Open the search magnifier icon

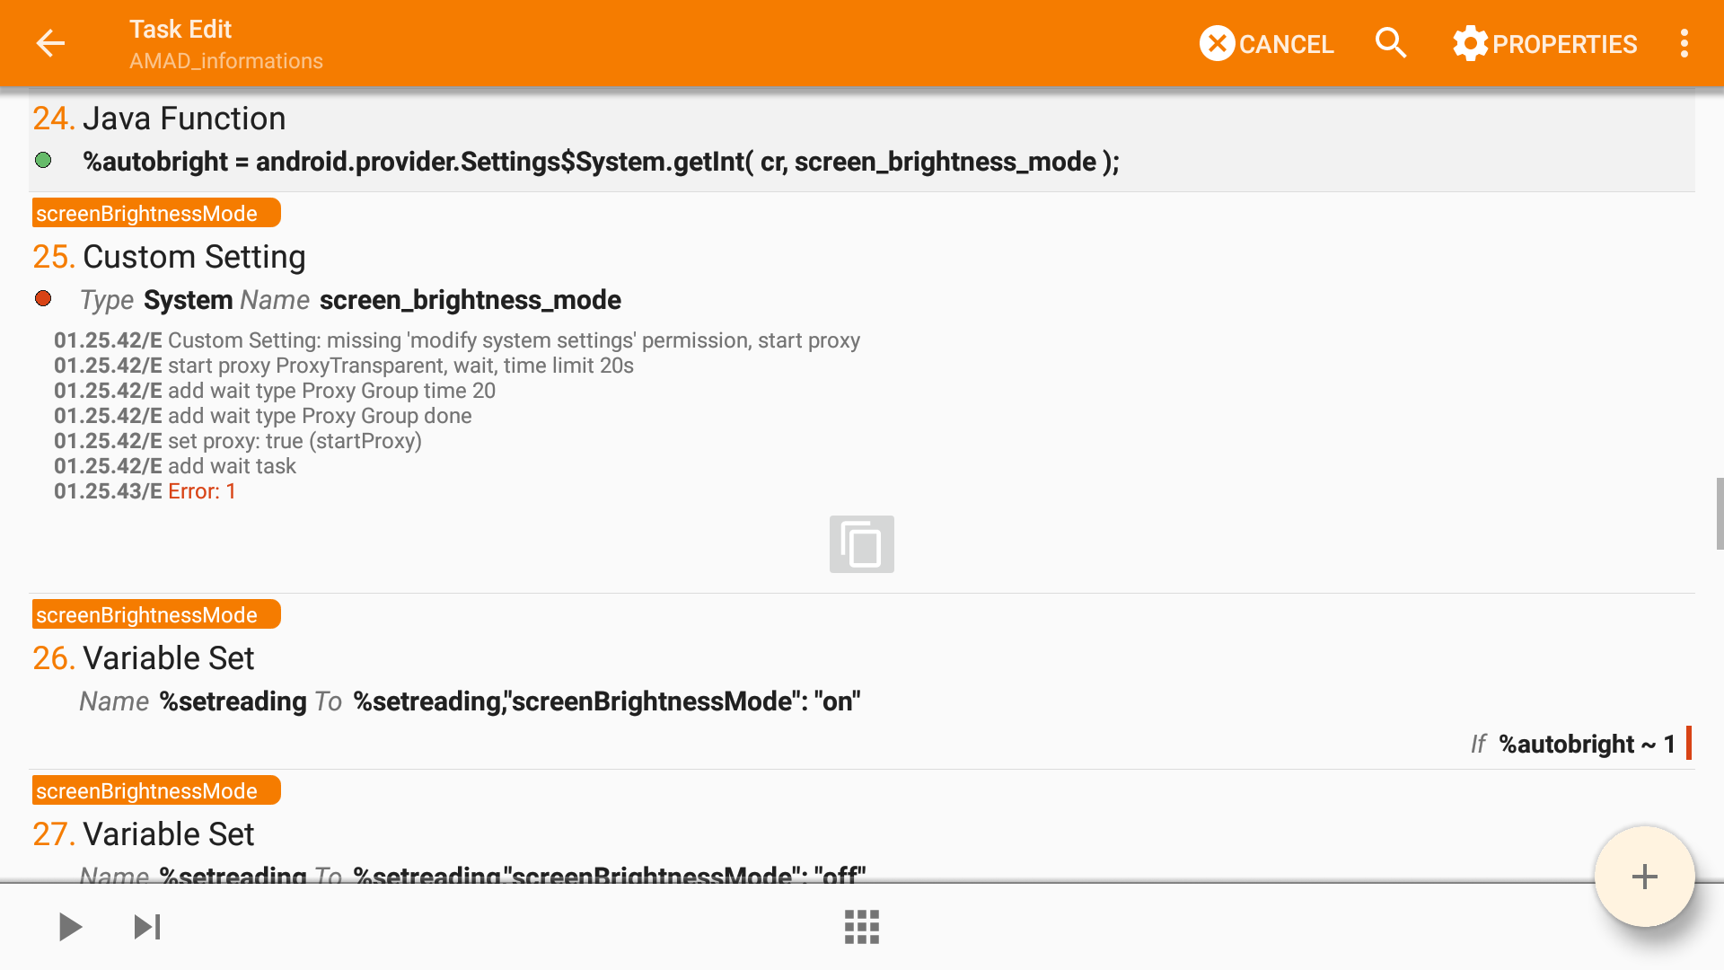pos(1391,43)
